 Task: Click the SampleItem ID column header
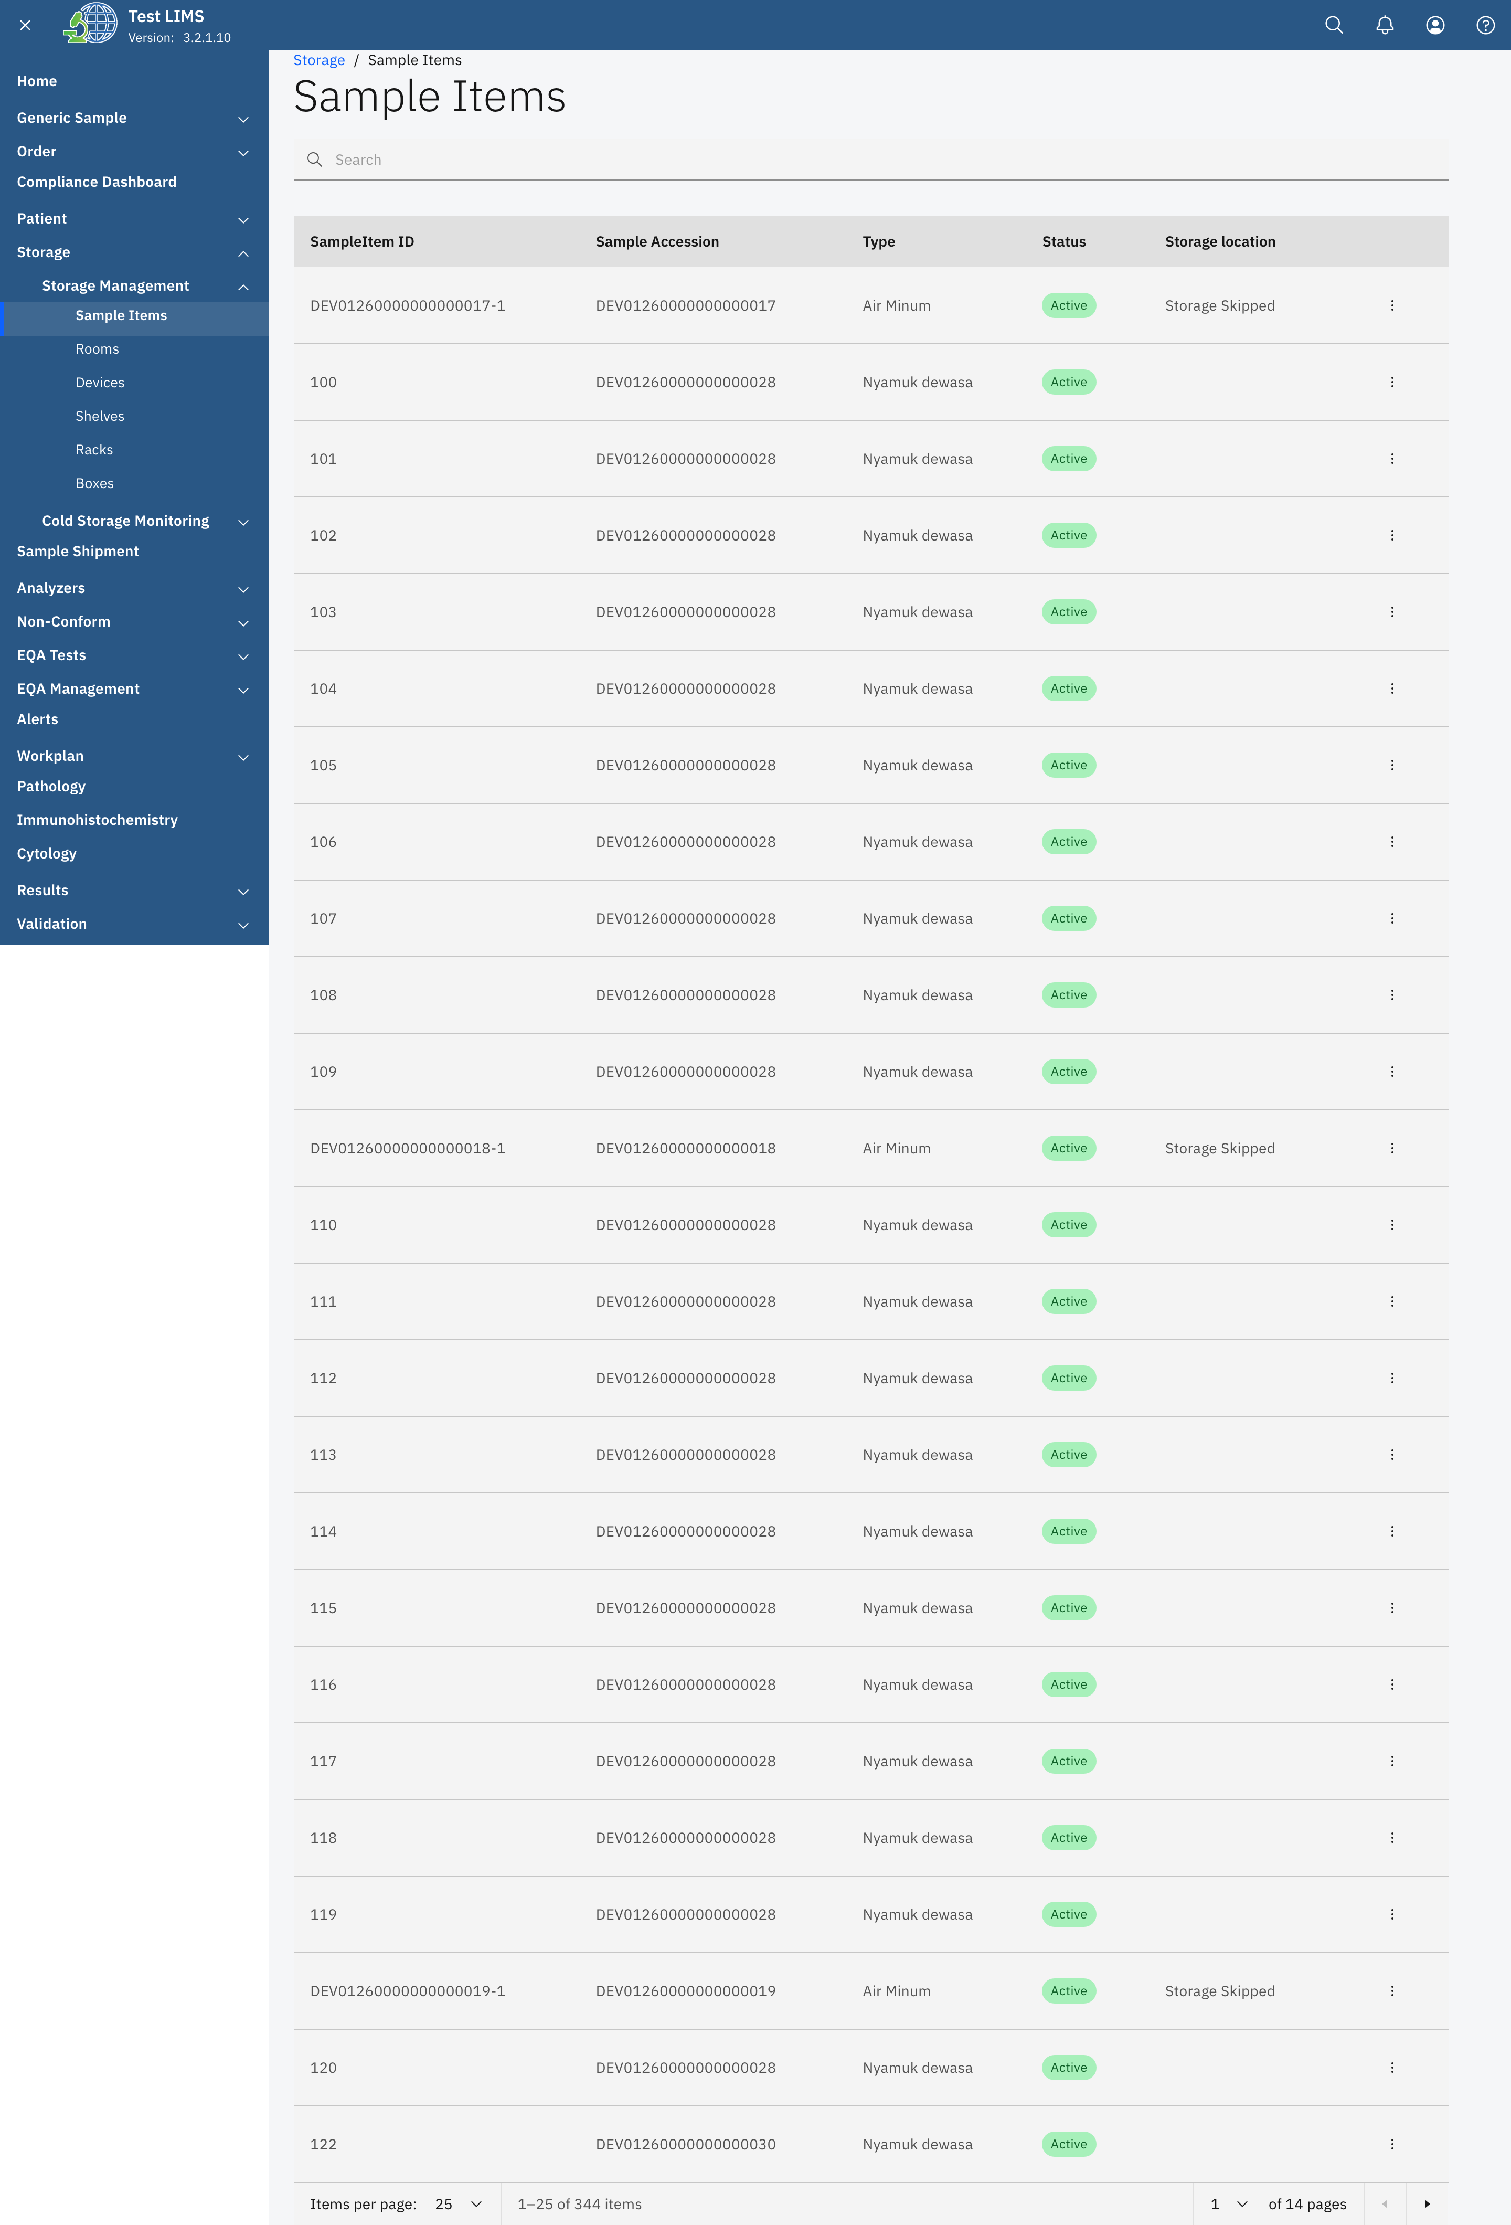point(361,241)
